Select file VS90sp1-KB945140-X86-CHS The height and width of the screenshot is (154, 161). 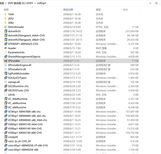click(x=25, y=133)
